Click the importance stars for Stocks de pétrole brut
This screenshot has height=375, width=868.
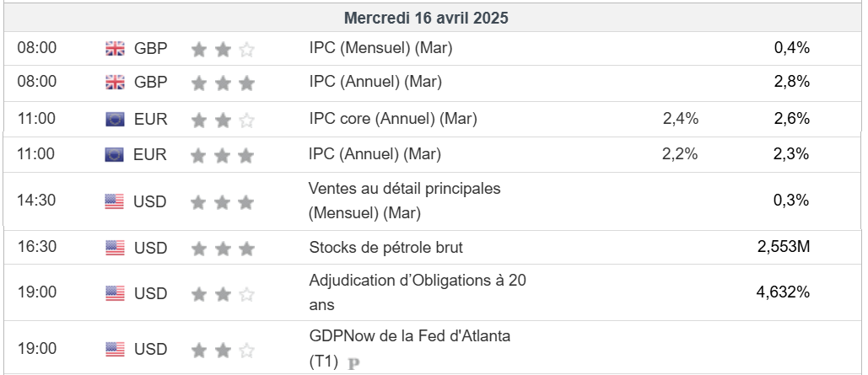click(x=223, y=249)
